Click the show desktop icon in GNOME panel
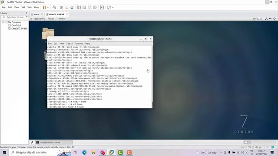This screenshot has height=156, width=278. tap(32, 143)
